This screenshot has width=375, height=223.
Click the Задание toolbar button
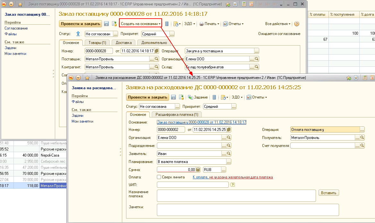click(198, 97)
